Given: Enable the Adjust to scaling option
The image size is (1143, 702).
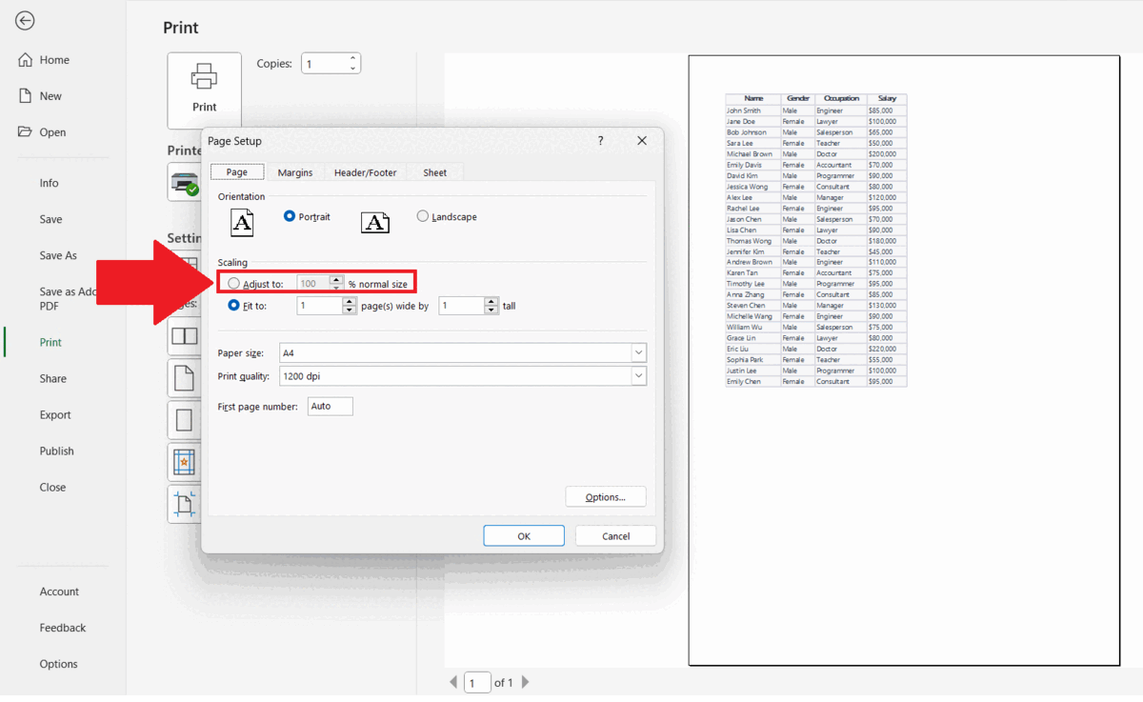Looking at the screenshot, I should [233, 283].
